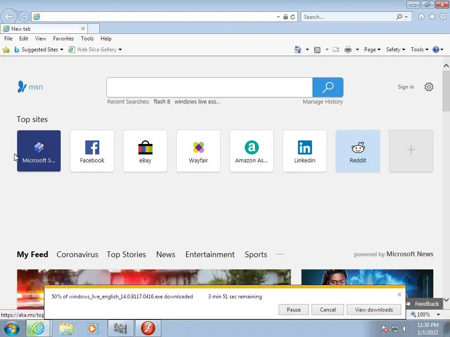
Task: Click the address bar refresh icon
Action: [x=293, y=17]
